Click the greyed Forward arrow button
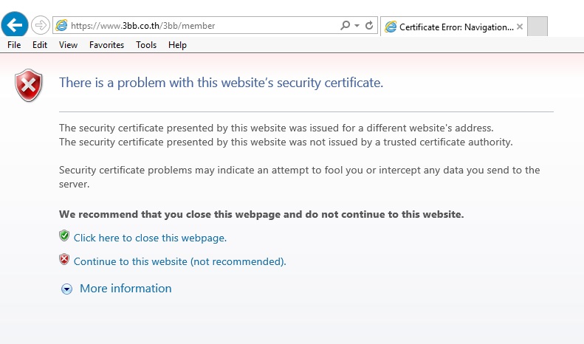 (41, 26)
